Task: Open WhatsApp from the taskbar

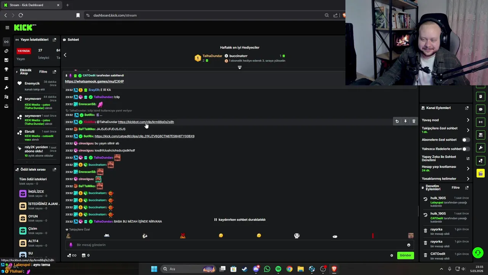Action: (x=267, y=269)
